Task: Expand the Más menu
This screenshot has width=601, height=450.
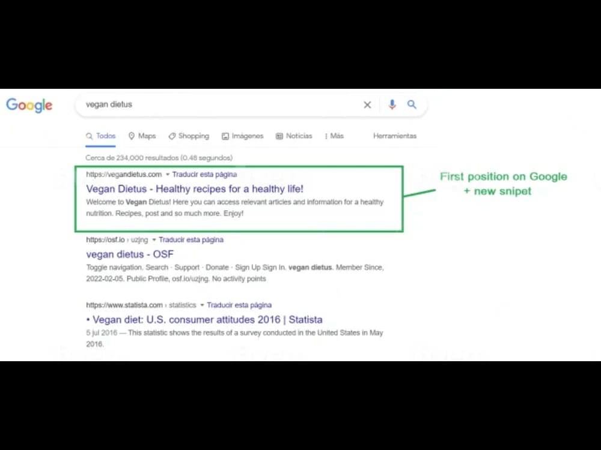Action: 334,136
